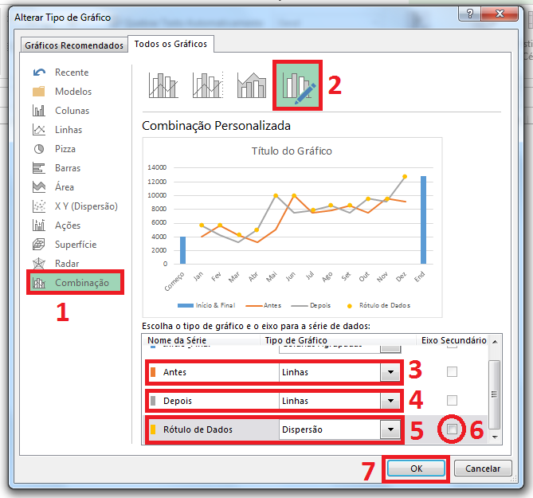Click the Todos os Gráficos tab

(x=170, y=45)
